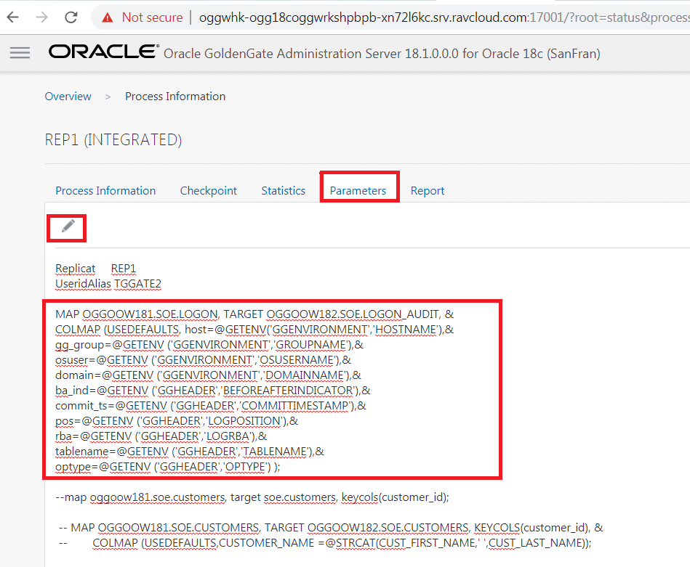The height and width of the screenshot is (567, 690).
Task: Click the gg_group GROUPNAME line
Action: [x=209, y=345]
